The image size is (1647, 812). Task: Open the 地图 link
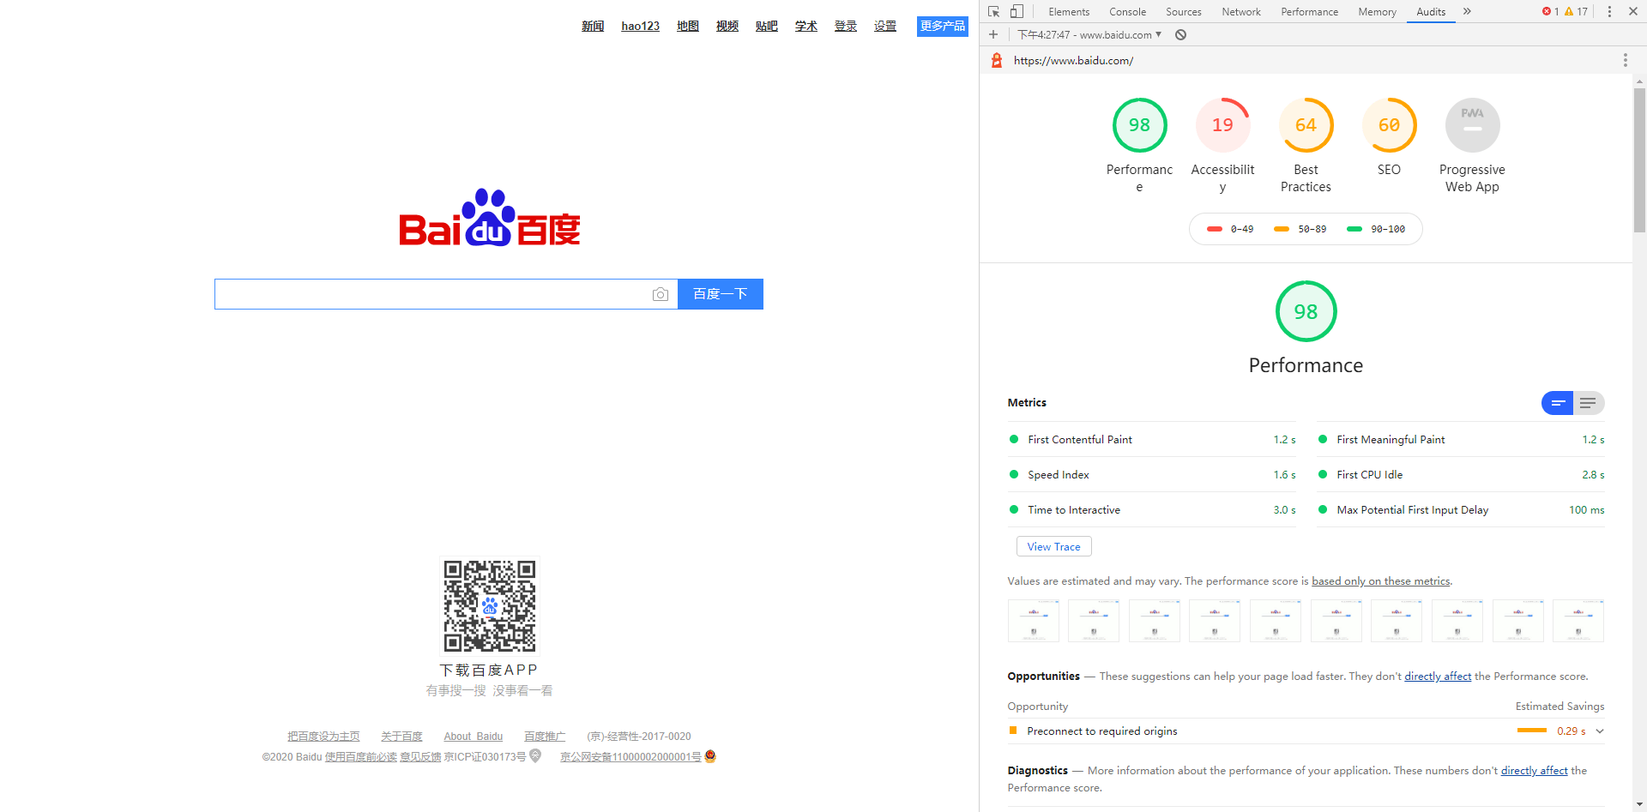pos(688,26)
